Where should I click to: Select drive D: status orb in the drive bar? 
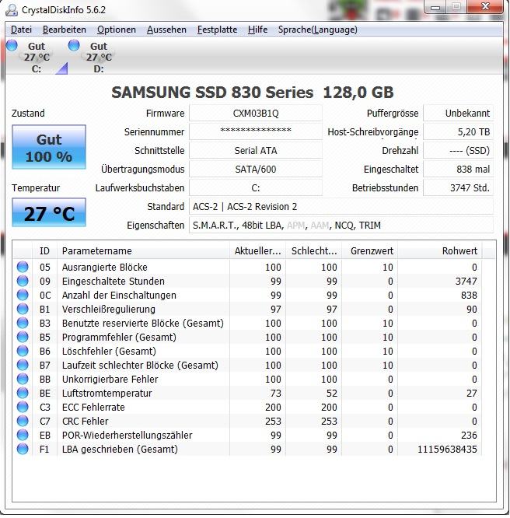coord(74,45)
